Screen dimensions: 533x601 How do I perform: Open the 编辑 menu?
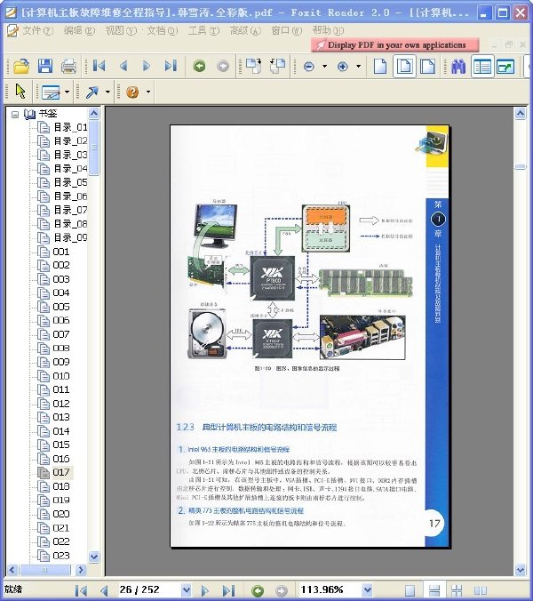(x=79, y=30)
